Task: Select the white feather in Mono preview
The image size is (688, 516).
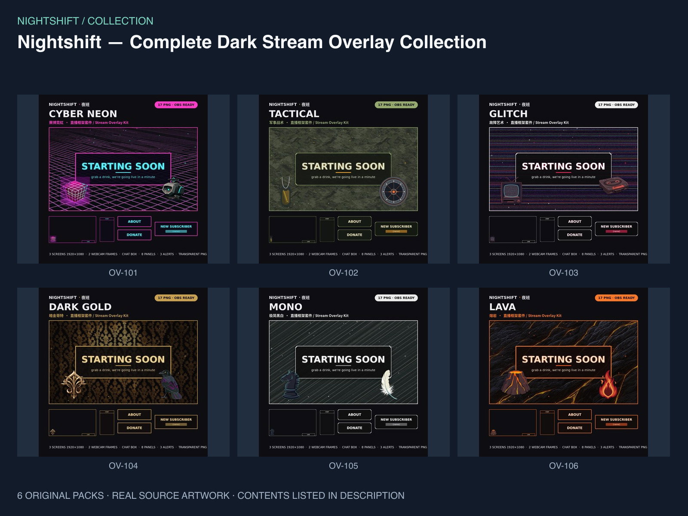Action: tap(388, 384)
